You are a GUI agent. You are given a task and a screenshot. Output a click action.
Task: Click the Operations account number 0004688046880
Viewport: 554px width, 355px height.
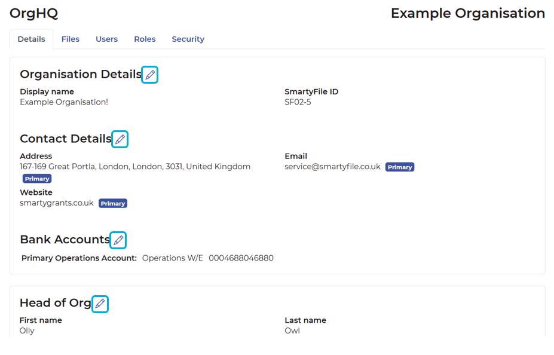click(240, 258)
